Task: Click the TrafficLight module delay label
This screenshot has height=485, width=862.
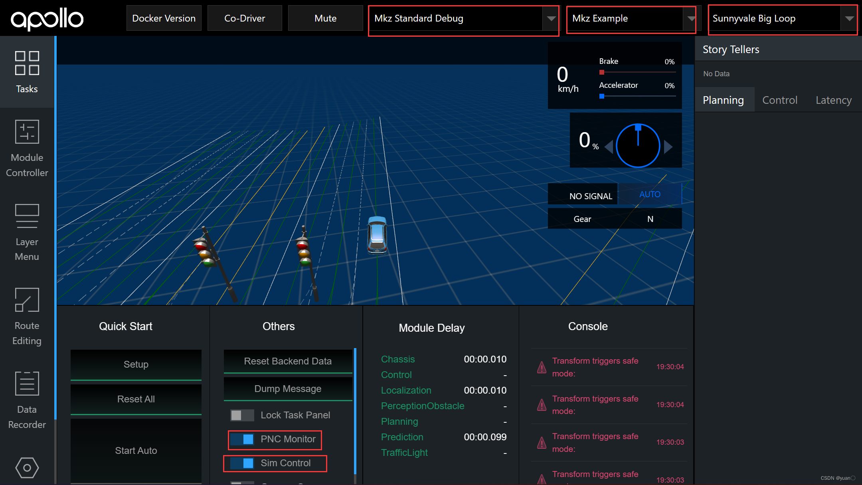Action: 404,453
